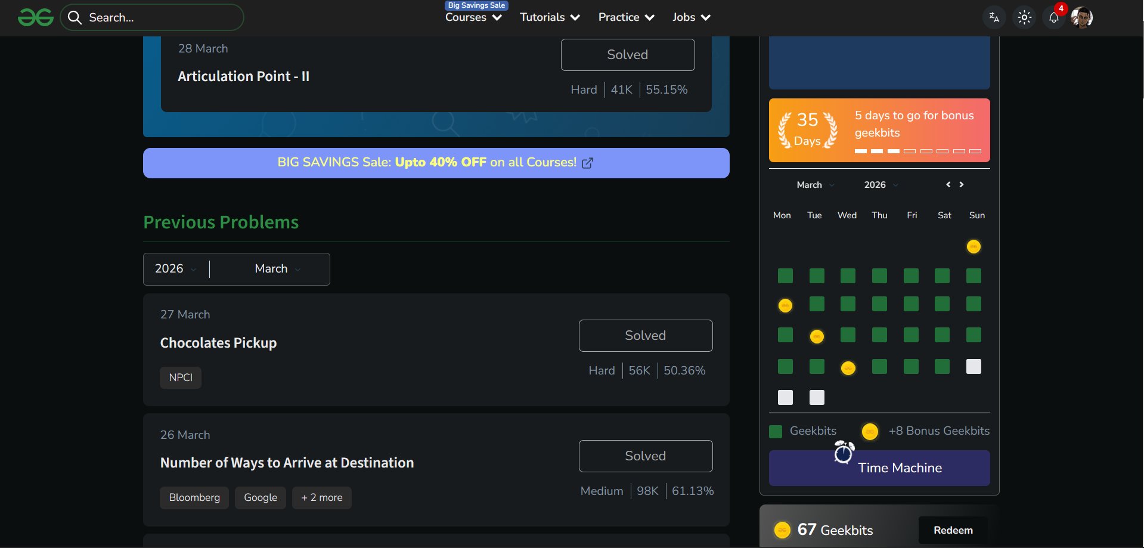Open the notifications bell
Image resolution: width=1144 pixels, height=548 pixels.
(x=1053, y=17)
